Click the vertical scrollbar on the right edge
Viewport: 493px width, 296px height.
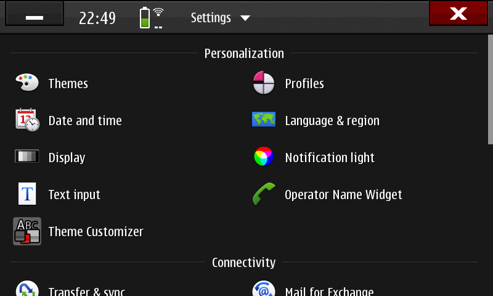(490, 89)
